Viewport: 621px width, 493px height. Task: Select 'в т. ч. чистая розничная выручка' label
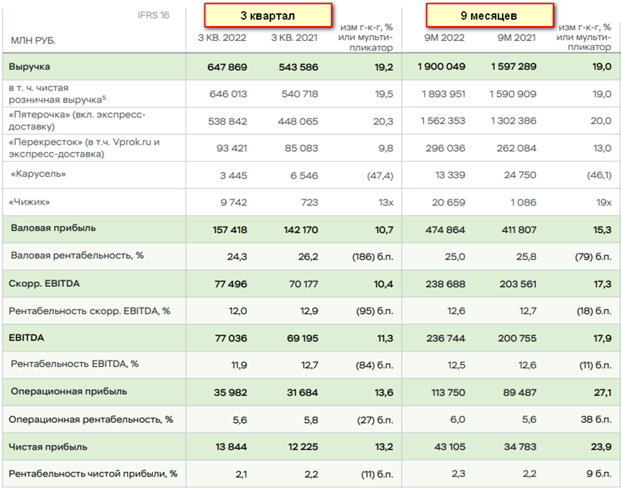coord(57,94)
